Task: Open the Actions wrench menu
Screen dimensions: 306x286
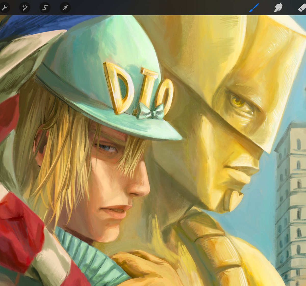Action: pos(4,8)
